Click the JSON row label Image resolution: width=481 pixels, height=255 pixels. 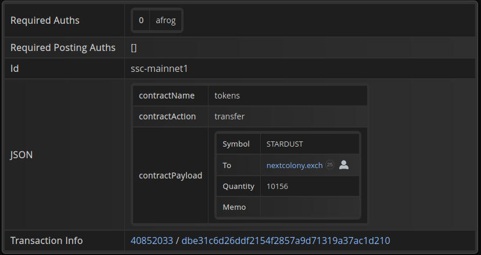[21, 155]
